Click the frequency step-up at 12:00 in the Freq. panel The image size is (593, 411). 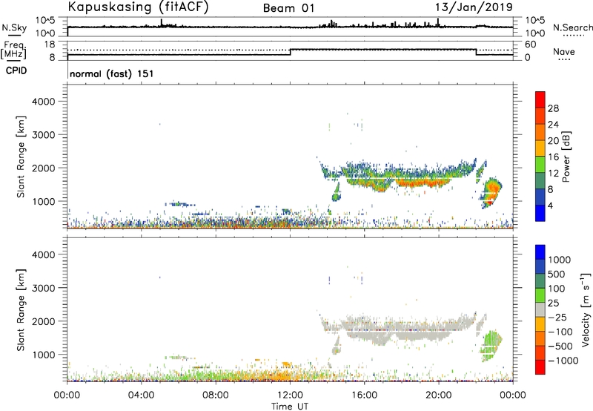pyautogui.click(x=290, y=52)
